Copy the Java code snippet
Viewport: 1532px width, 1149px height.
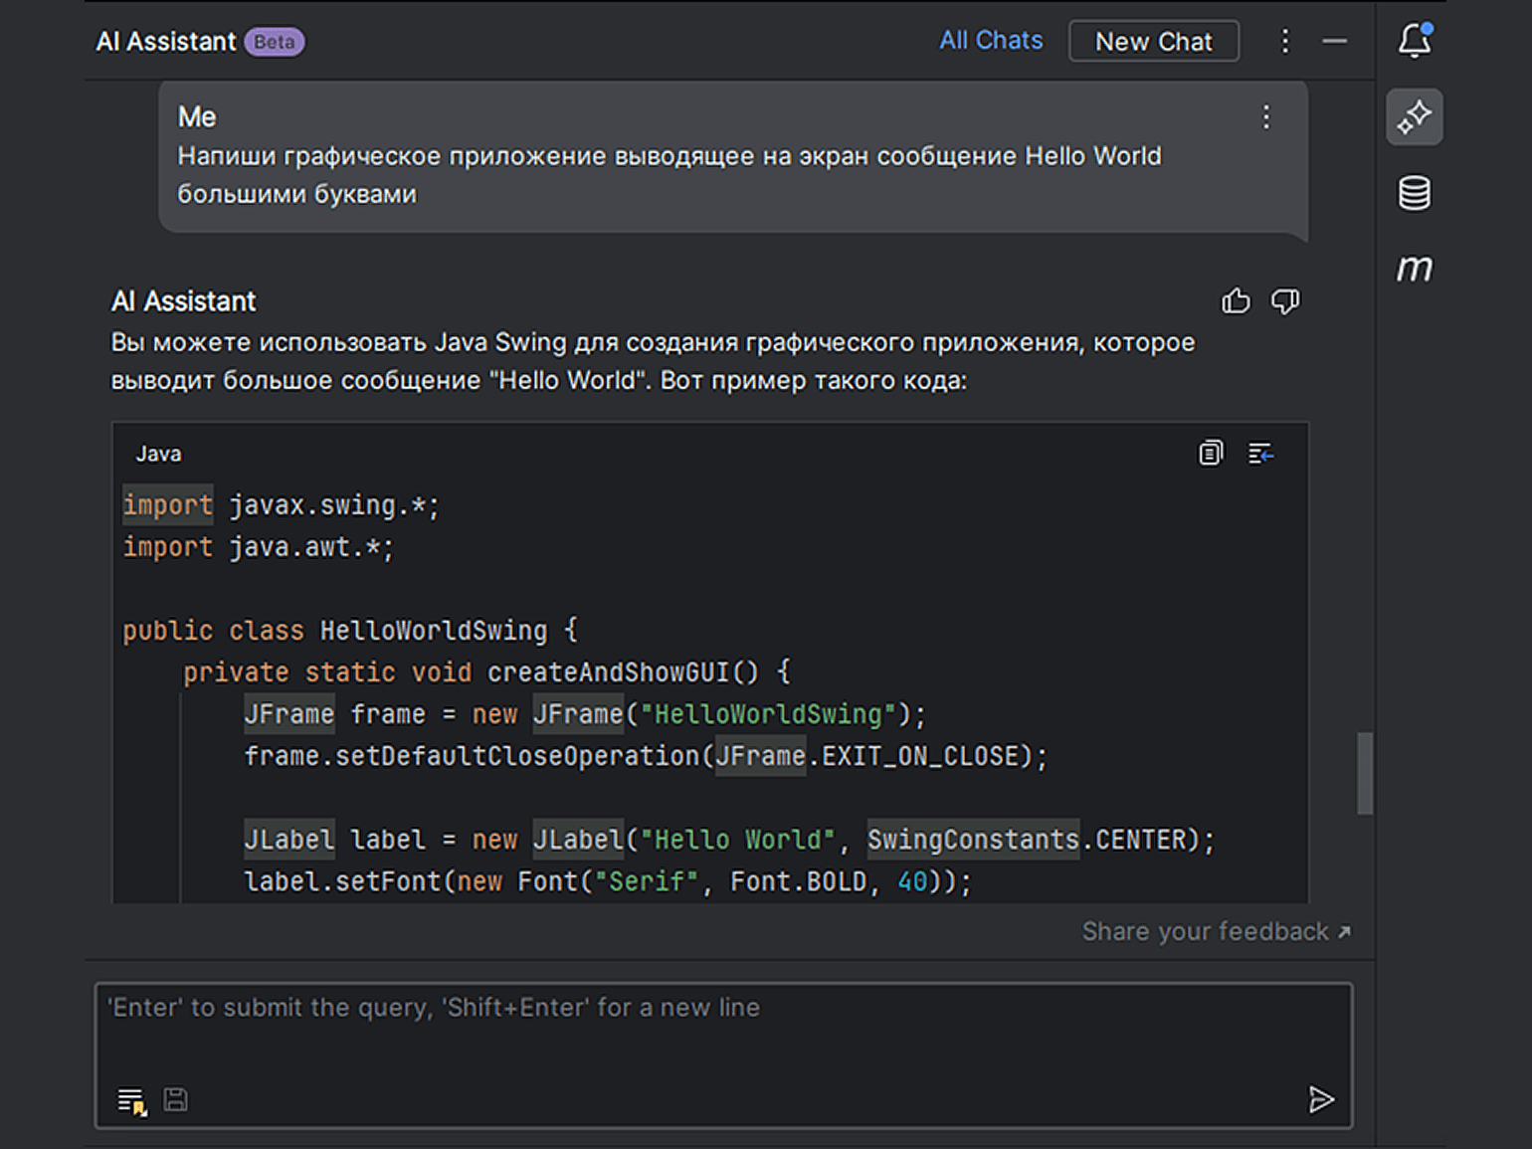click(x=1210, y=454)
